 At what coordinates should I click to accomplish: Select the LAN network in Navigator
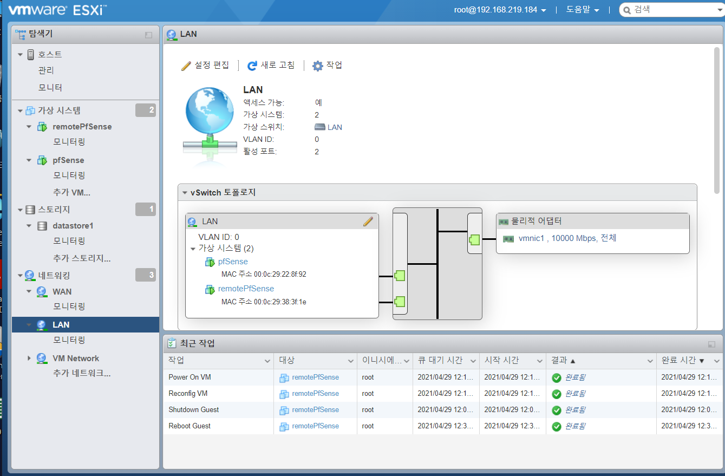click(86, 325)
